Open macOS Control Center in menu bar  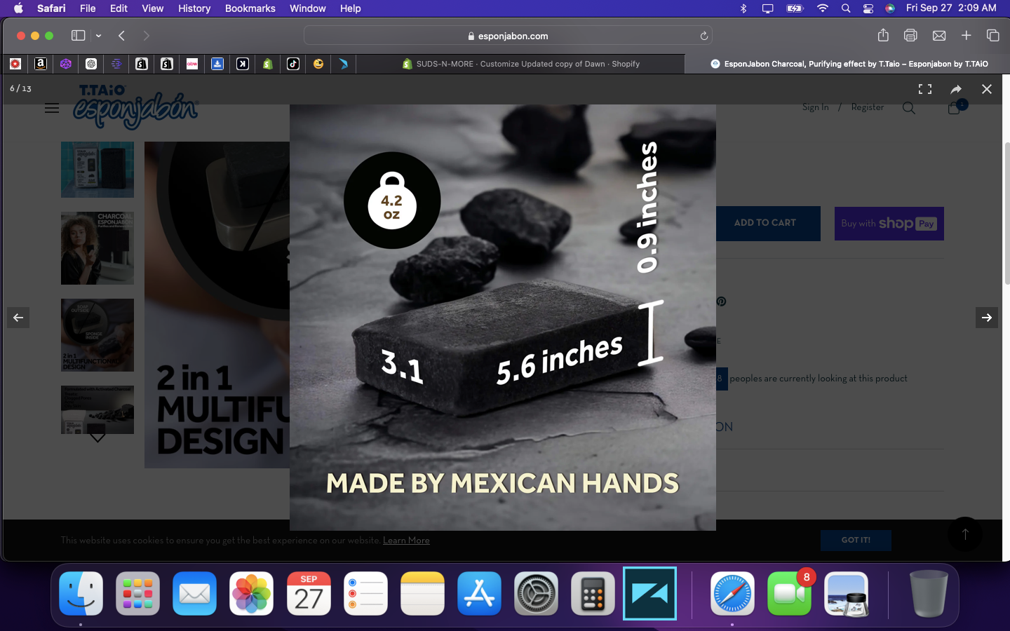coord(868,8)
